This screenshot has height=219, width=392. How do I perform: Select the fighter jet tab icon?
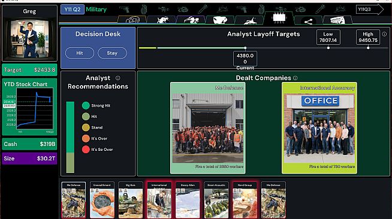point(250,20)
